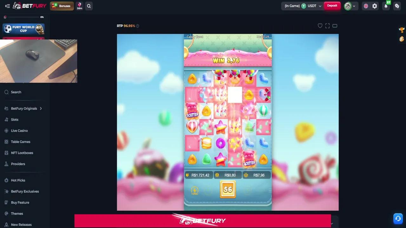
Task: Click the level progress bar at 0%
Action: 24,17
